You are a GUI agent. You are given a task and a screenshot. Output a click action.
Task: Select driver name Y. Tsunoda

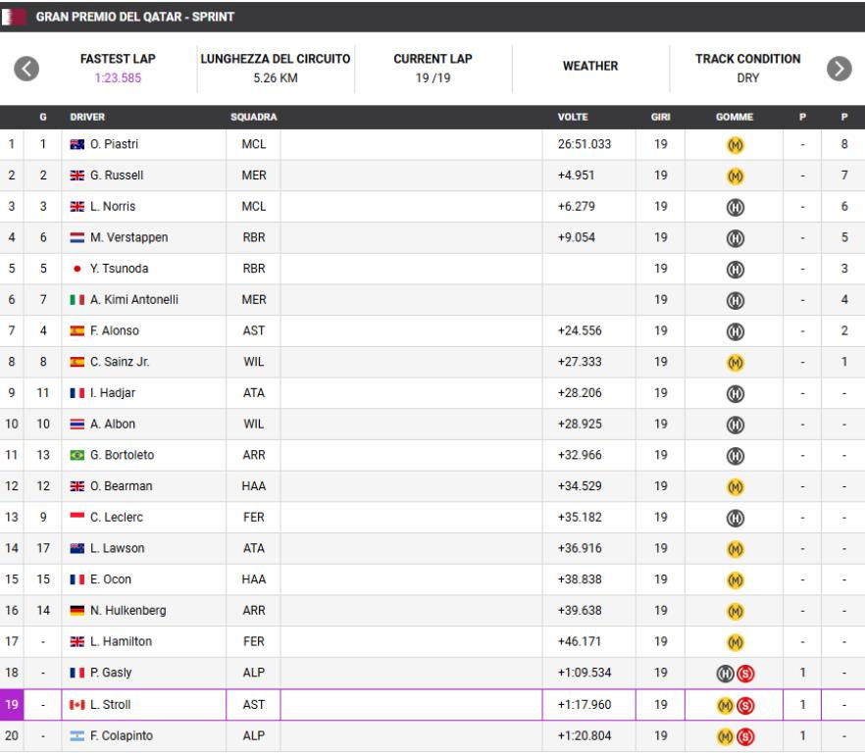[x=120, y=269]
